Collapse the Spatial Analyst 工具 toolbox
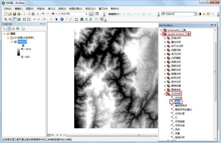This screenshot has height=143, width=221. click(x=161, y=34)
